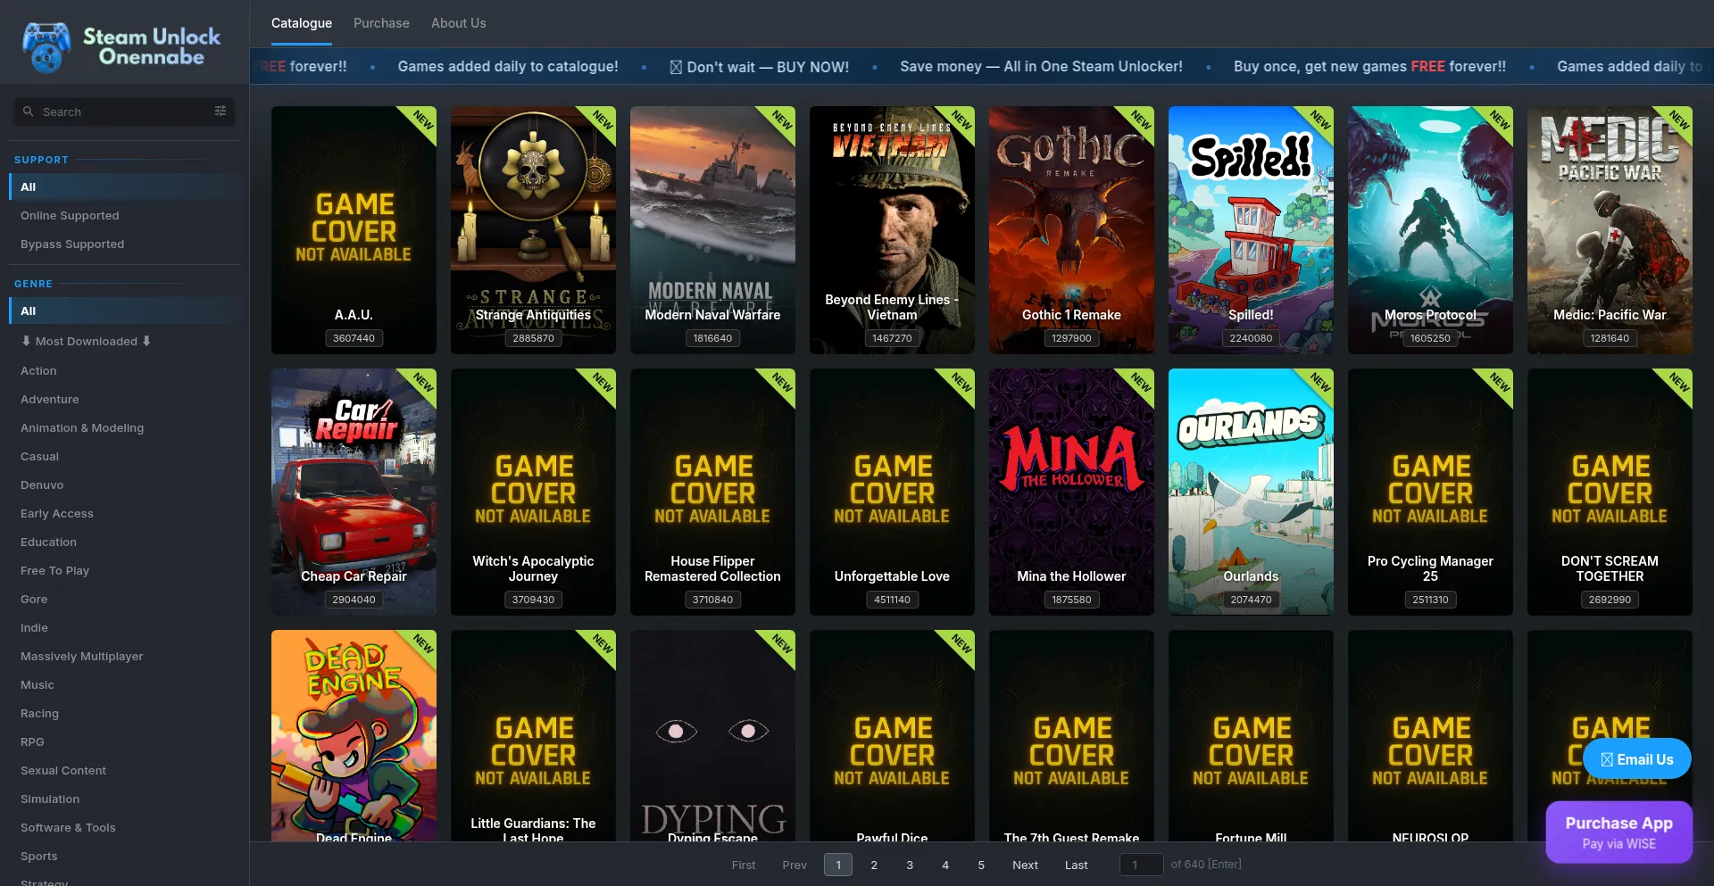Go to page 2
Screen dimensions: 1714x886
(874, 865)
